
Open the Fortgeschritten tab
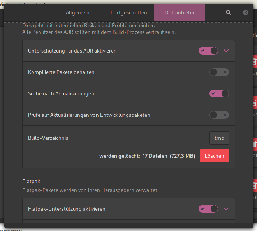point(128,12)
